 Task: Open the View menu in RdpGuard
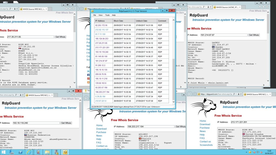100,15
